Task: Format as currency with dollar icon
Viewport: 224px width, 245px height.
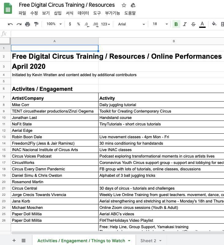Action: coord(70,24)
